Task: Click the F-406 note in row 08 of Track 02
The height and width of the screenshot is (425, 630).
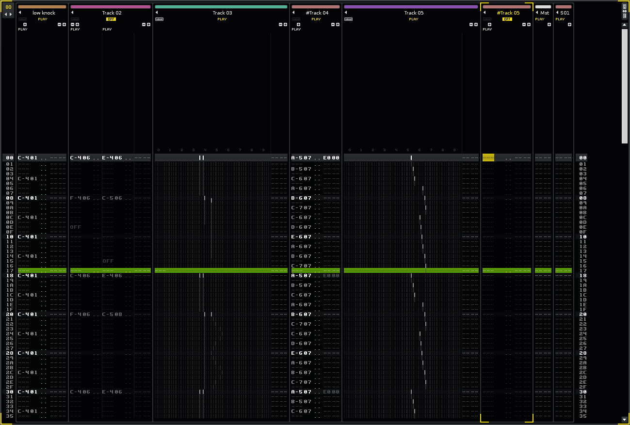Action: pyautogui.click(x=80, y=198)
